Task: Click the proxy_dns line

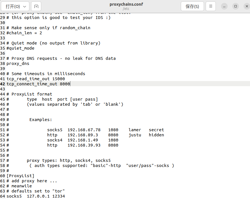Action: [18, 64]
